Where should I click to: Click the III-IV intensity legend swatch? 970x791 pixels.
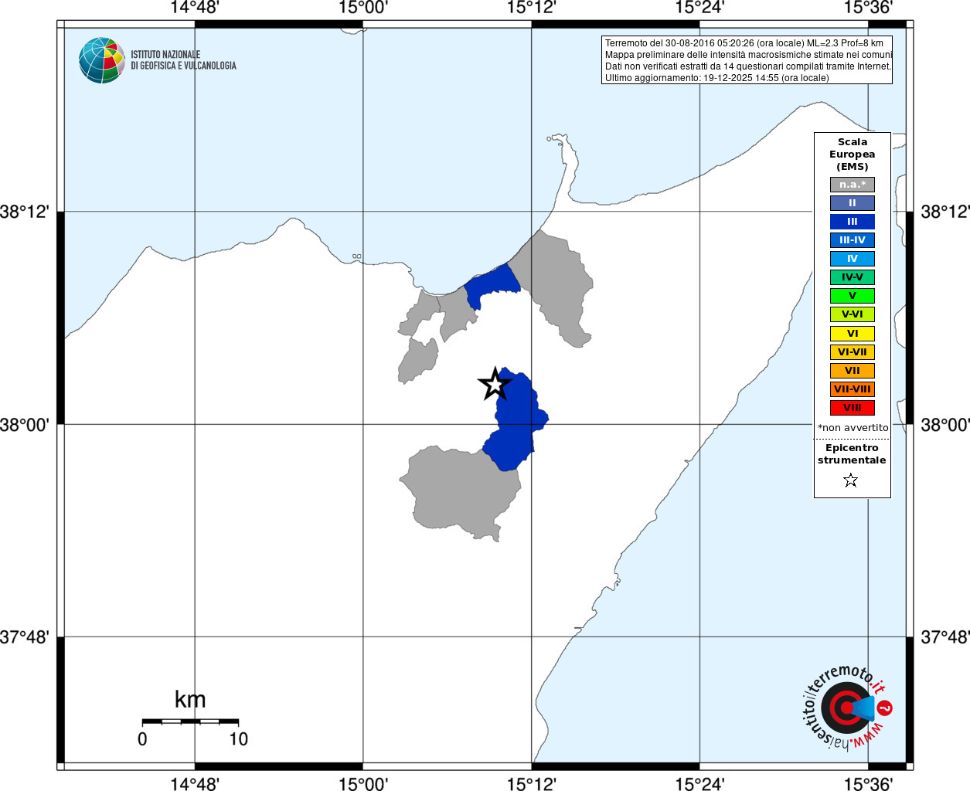[853, 240]
